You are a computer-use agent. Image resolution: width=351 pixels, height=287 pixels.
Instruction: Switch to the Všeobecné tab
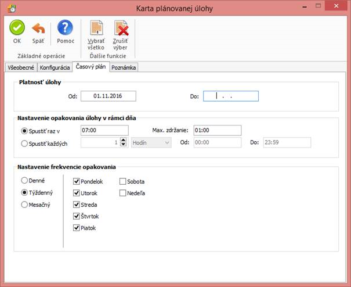point(21,67)
